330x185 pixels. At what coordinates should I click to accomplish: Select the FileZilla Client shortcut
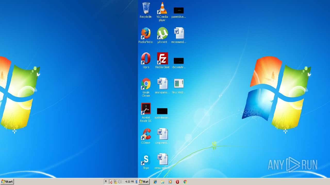(x=162, y=61)
